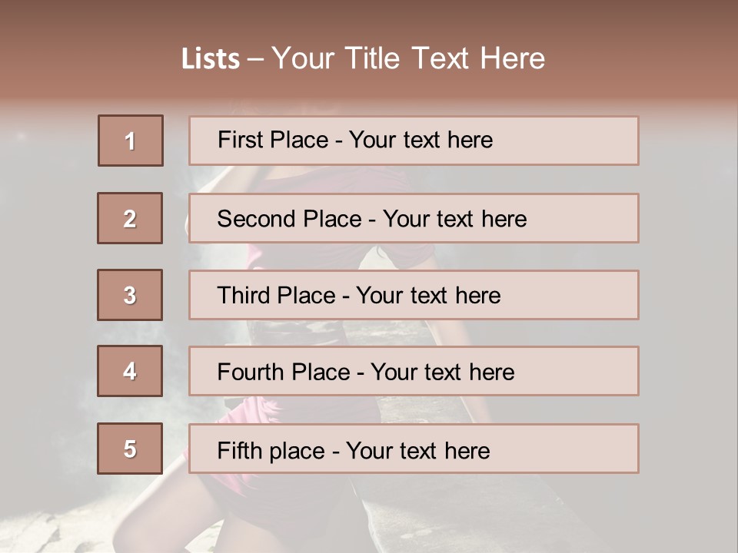Select the 'Third Place' text box
The height and width of the screenshot is (553, 738).
click(x=414, y=295)
